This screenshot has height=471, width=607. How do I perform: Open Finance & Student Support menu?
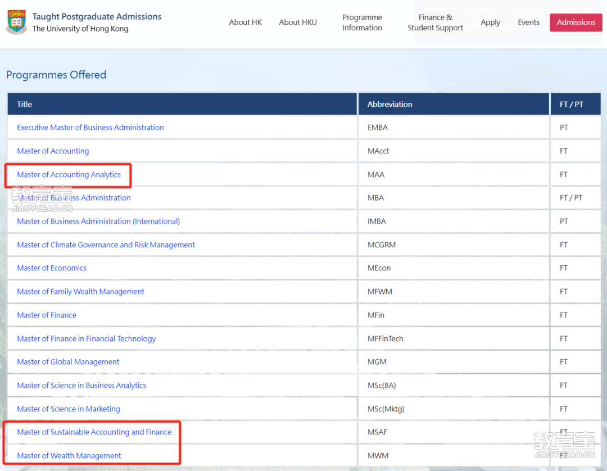(x=435, y=22)
